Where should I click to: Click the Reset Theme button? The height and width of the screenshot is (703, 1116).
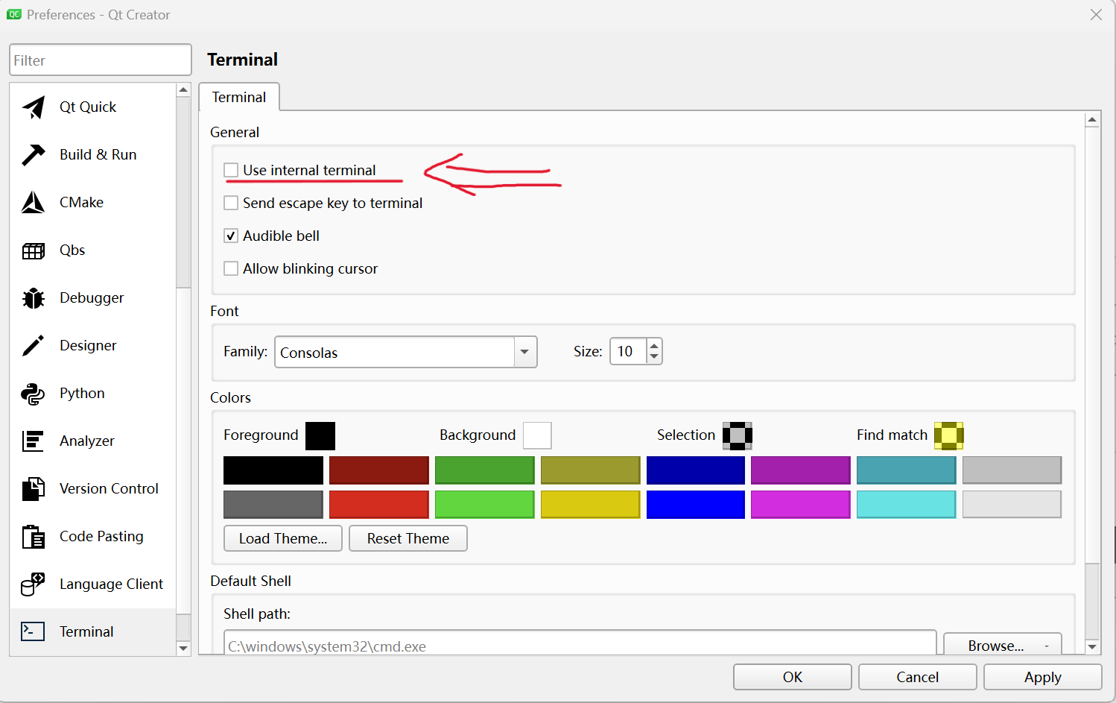coord(408,538)
